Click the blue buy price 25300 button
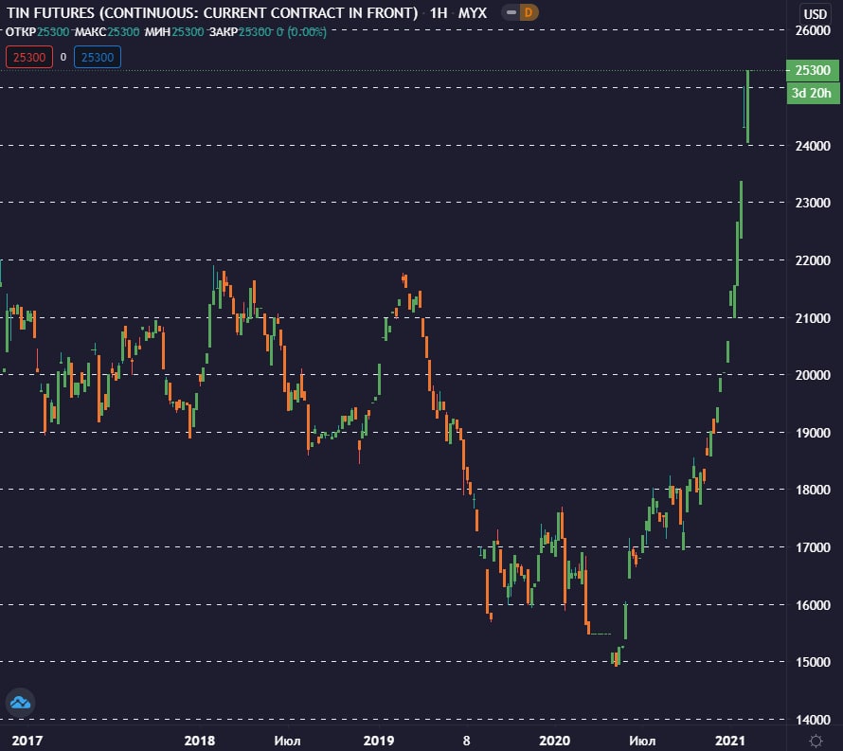Image resolution: width=843 pixels, height=751 pixels. (98, 57)
